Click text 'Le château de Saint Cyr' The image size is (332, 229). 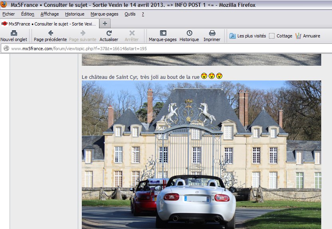tap(110, 77)
